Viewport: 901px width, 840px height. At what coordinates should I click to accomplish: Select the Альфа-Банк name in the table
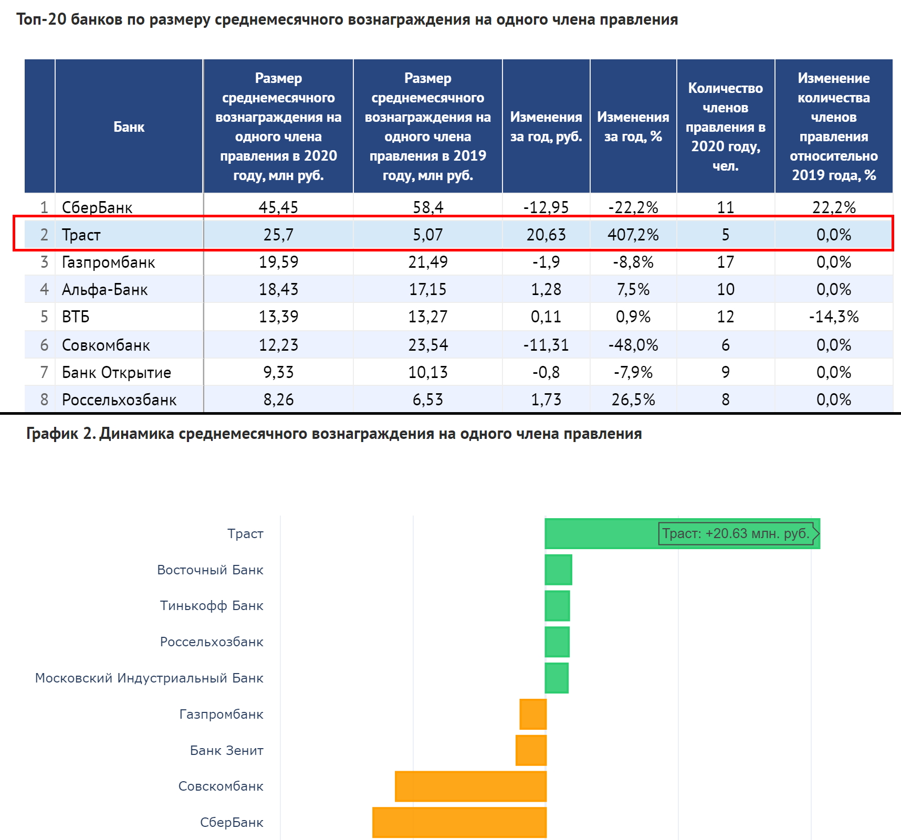pos(105,289)
